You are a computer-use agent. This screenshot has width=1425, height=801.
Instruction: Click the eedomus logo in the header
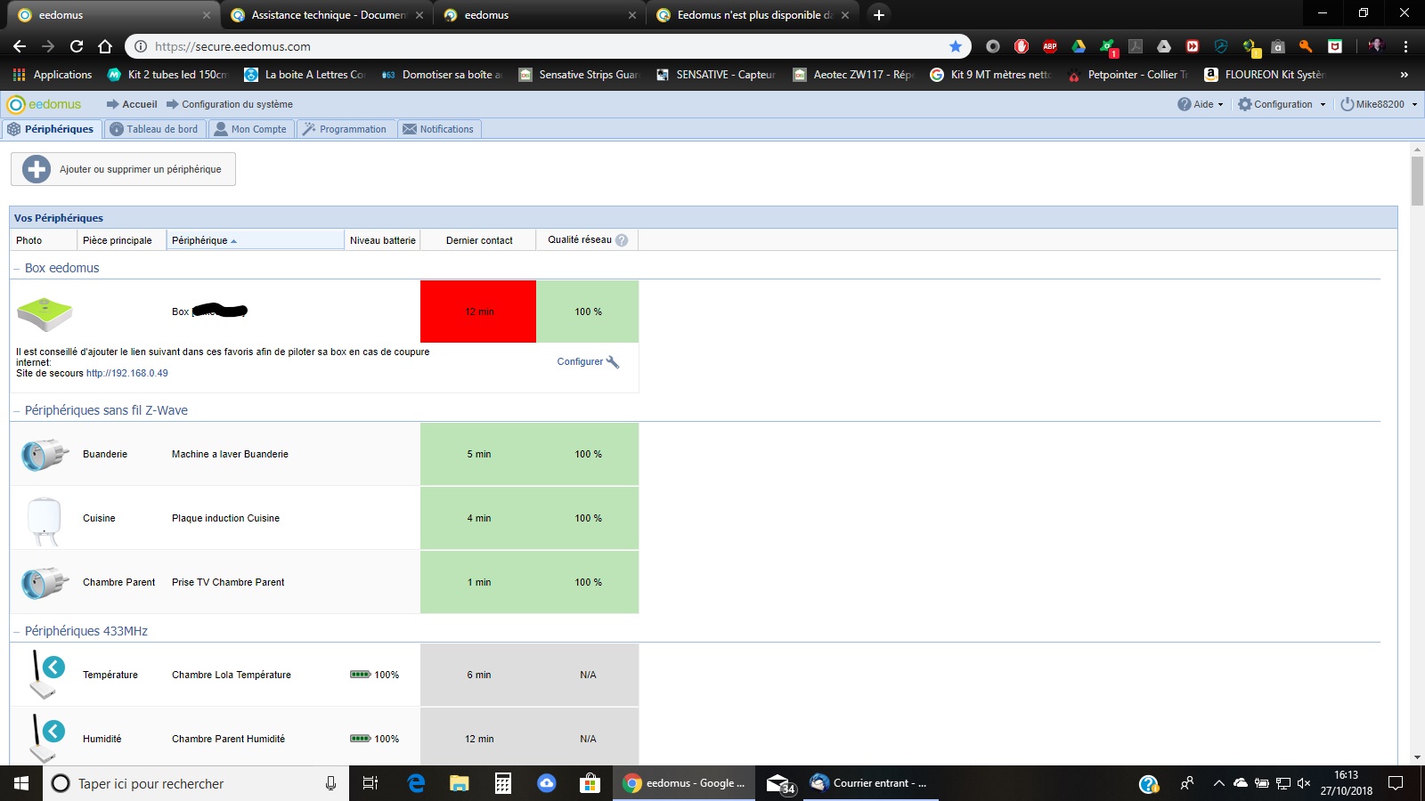pyautogui.click(x=44, y=104)
